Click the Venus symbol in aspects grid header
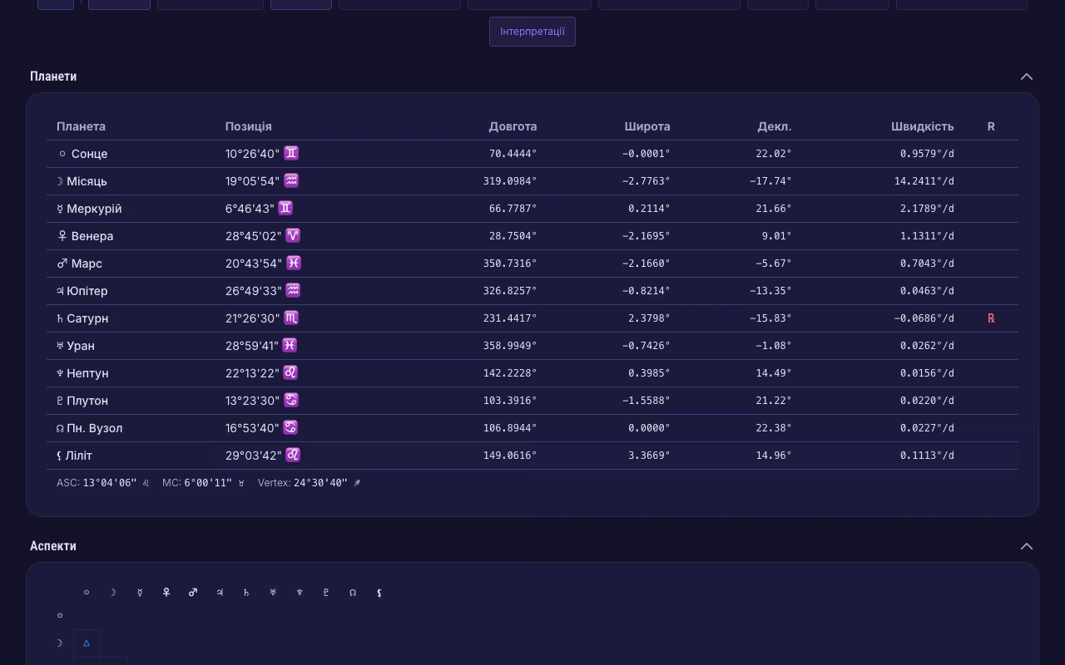The width and height of the screenshot is (1065, 665). point(166,593)
